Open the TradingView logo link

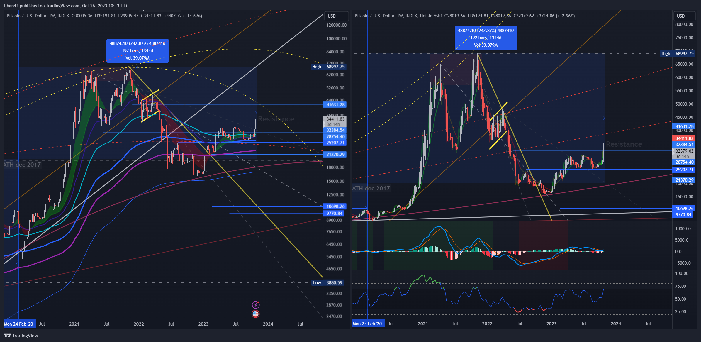coord(21,336)
